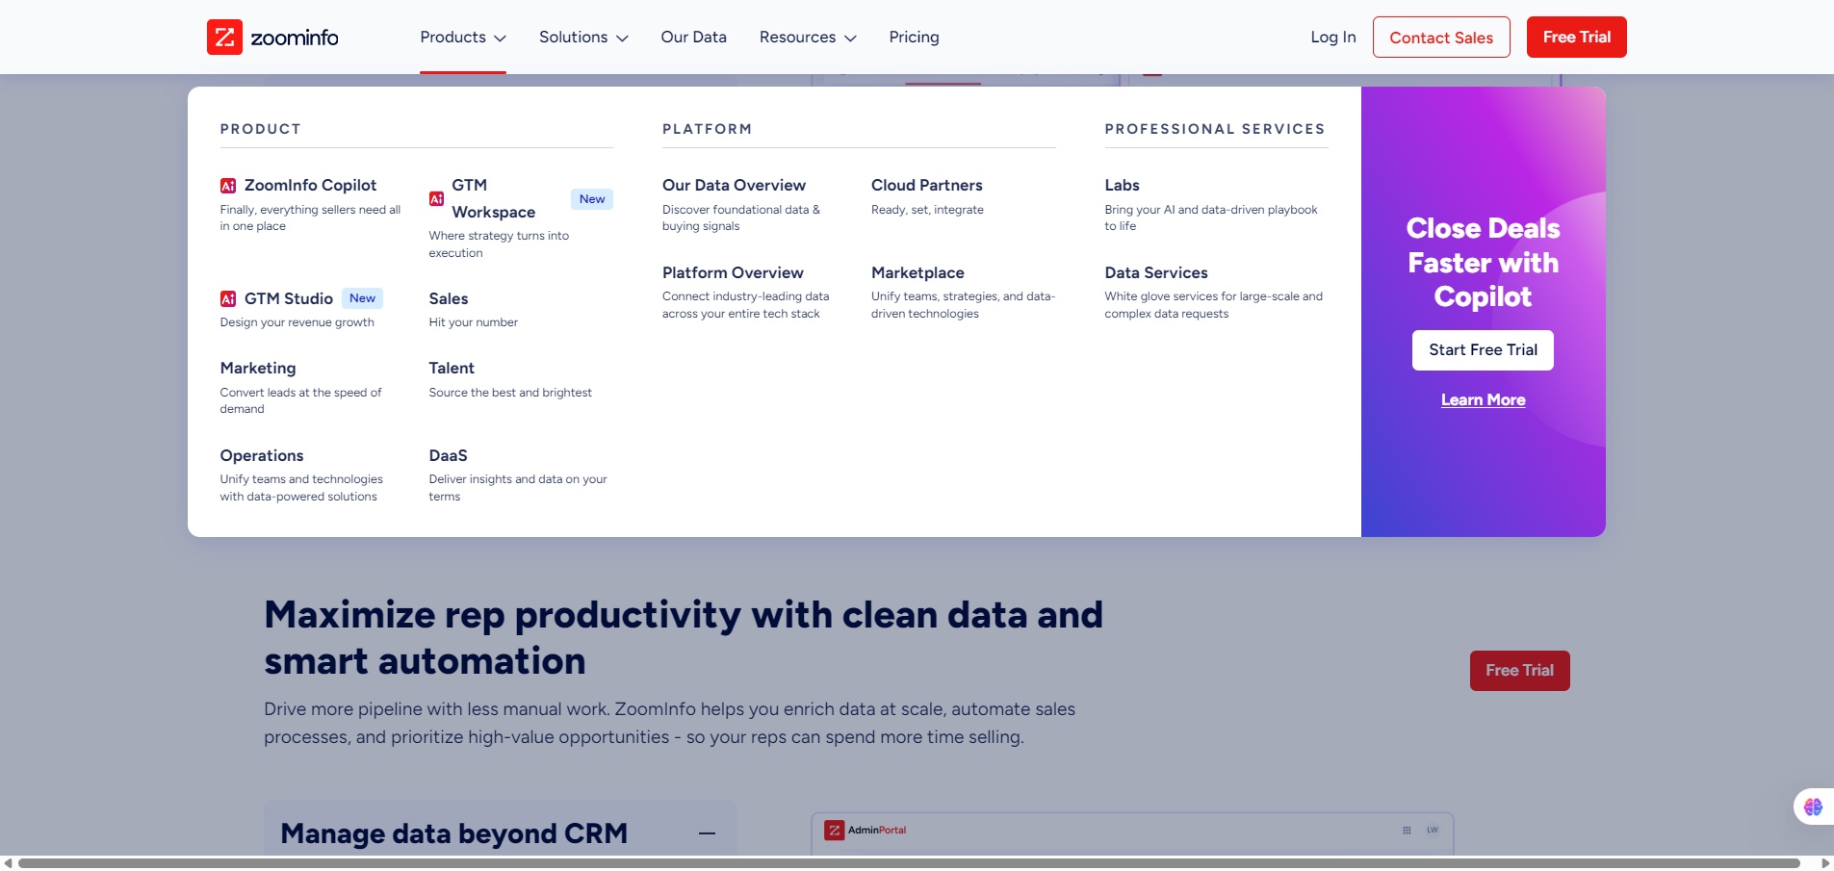Screen dimensions: 1834x871
Task: Click the AI icon beside GTM Studio
Action: [x=228, y=298]
